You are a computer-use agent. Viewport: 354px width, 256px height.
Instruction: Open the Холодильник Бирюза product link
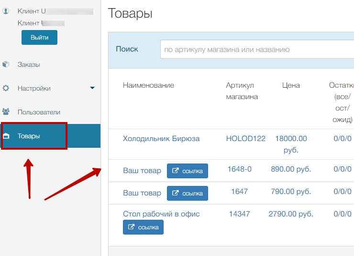(x=161, y=139)
